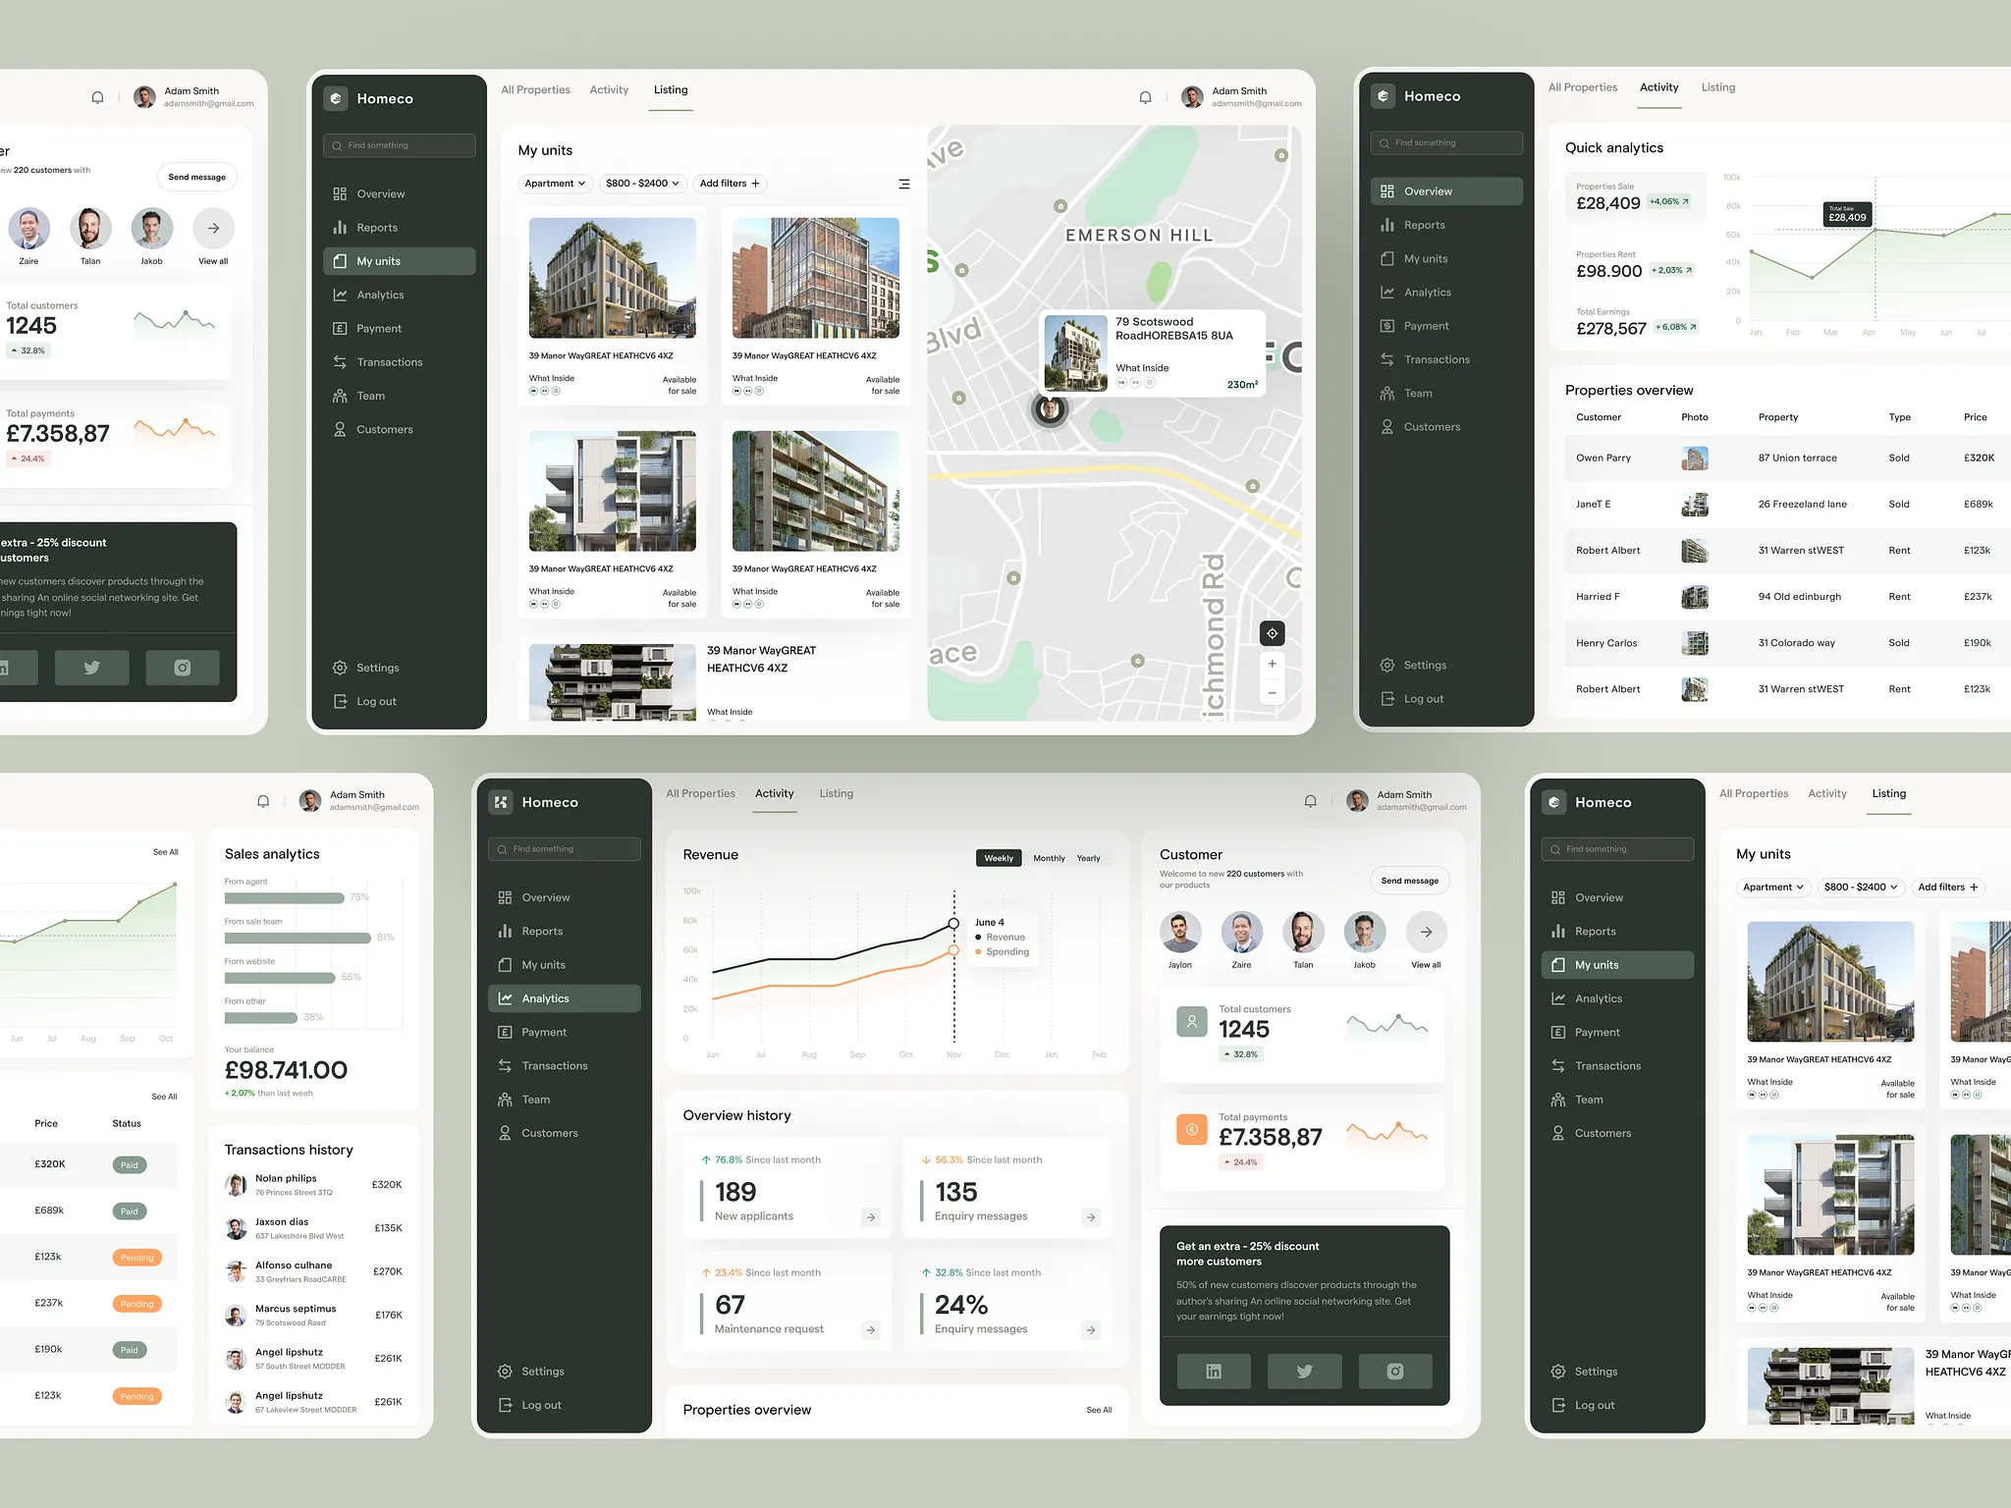Screen dimensions: 2011x1508
Task: Click the 'From agent' 75% progress bar
Action: tap(284, 897)
